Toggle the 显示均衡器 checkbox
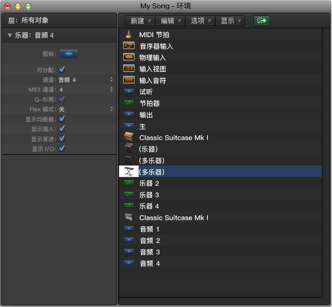332x307 pixels. pyautogui.click(x=61, y=119)
